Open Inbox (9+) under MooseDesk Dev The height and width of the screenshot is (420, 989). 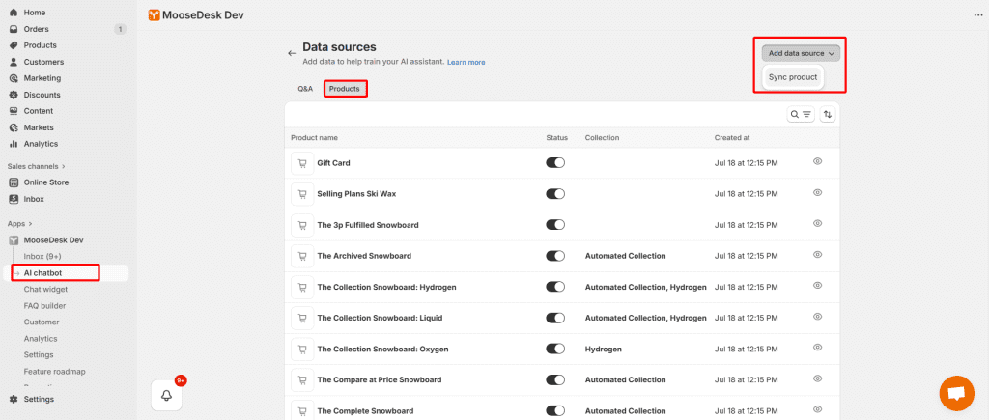click(42, 257)
